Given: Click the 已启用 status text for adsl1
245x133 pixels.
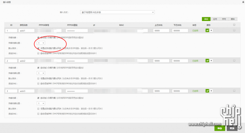Looking at the screenshot, I should point(195,31).
